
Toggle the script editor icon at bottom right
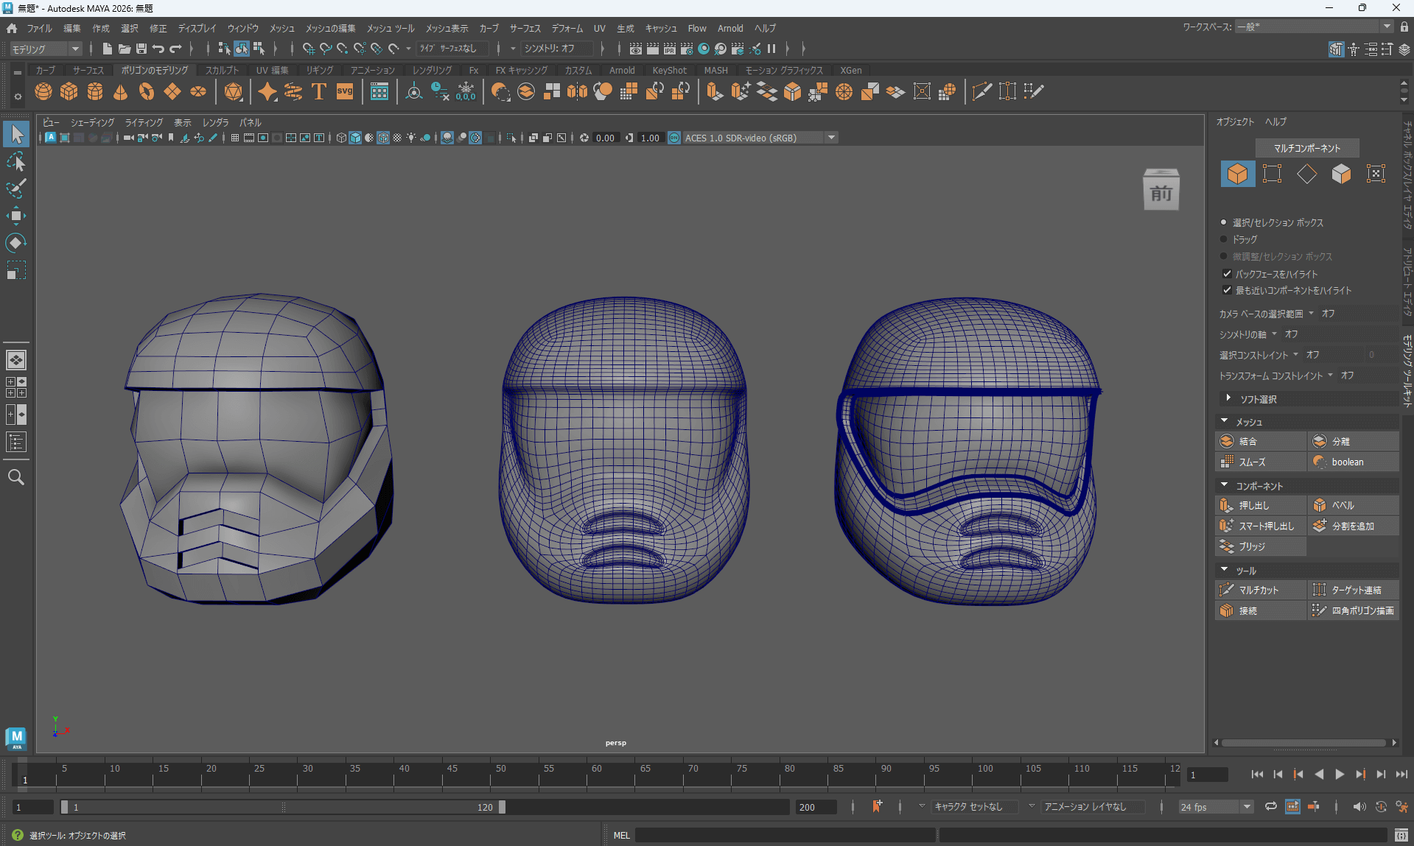pos(1401,835)
